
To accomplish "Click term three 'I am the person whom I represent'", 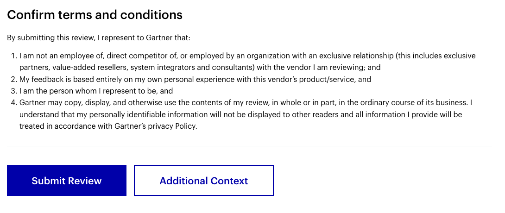I will tap(96, 91).
